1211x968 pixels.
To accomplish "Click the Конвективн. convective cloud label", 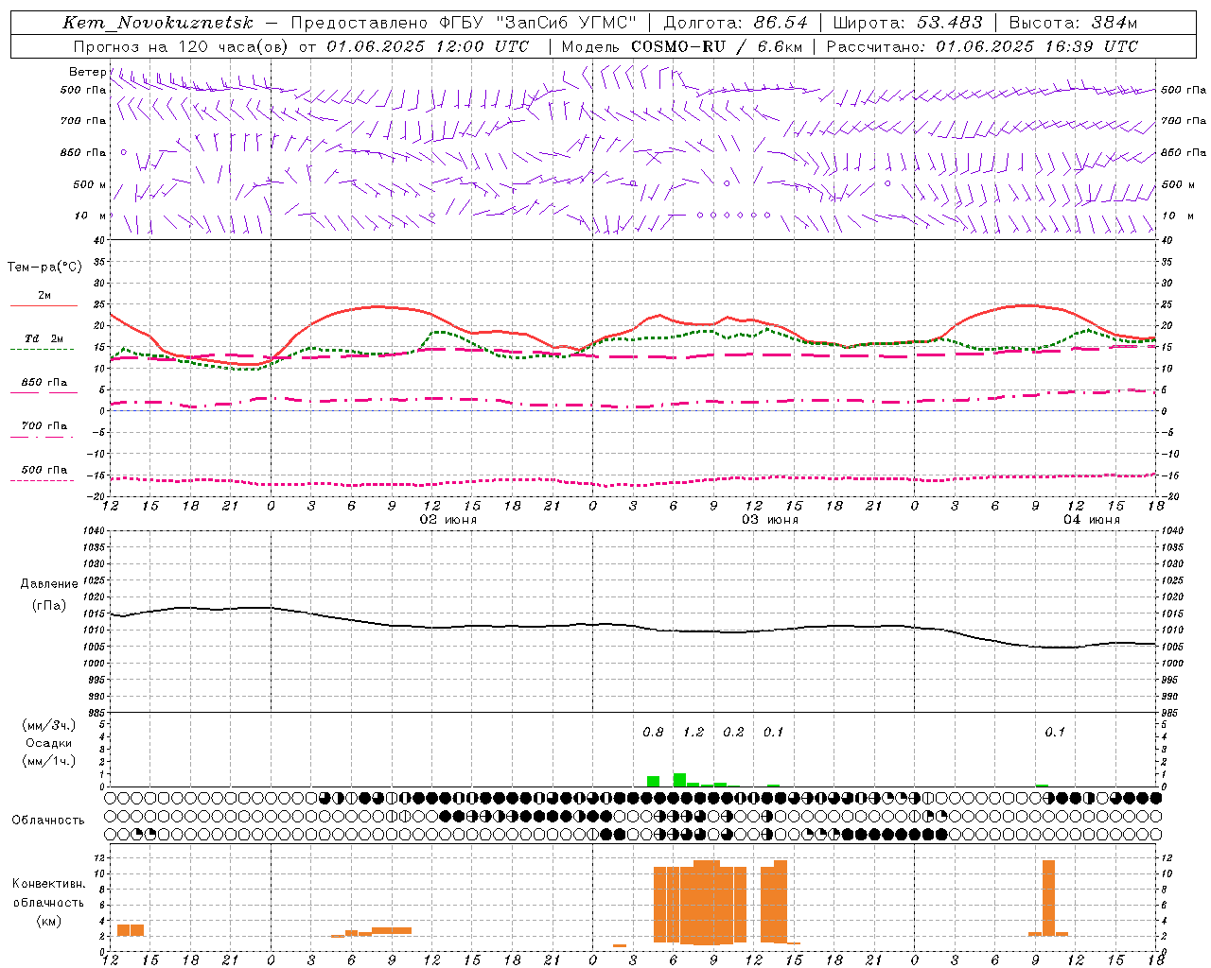I will [x=48, y=884].
